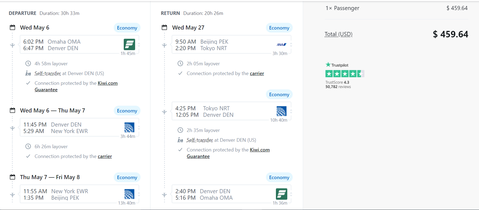Viewport: 479px width, 210px height.
Task: Click Self-transfer link at Denver in return
Action: point(200,140)
